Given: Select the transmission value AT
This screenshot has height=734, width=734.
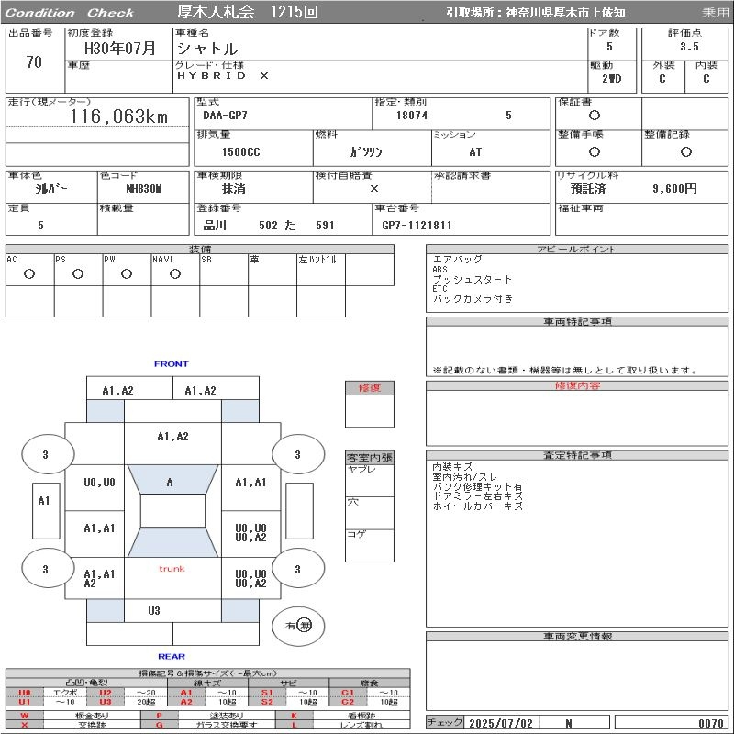Looking at the screenshot, I should (x=475, y=152).
